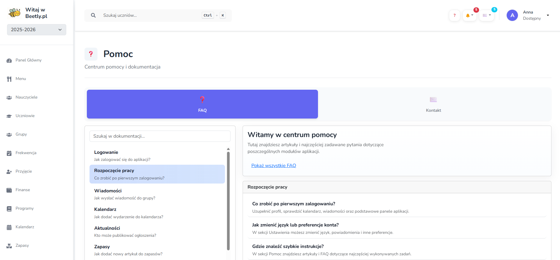The width and height of the screenshot is (560, 260).
Task: Go to Panel Główny
Action: pyautogui.click(x=29, y=60)
